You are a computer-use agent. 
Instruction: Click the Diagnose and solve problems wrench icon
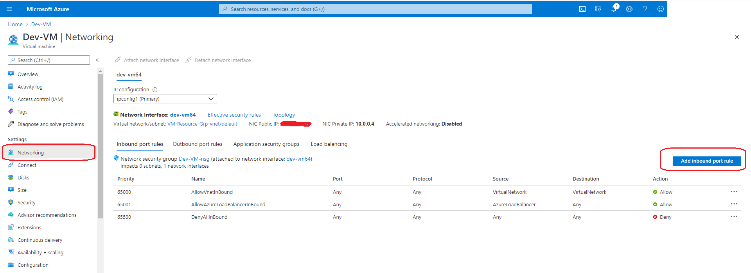click(11, 124)
